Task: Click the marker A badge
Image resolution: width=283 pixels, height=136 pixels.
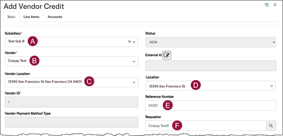Action: [33, 41]
